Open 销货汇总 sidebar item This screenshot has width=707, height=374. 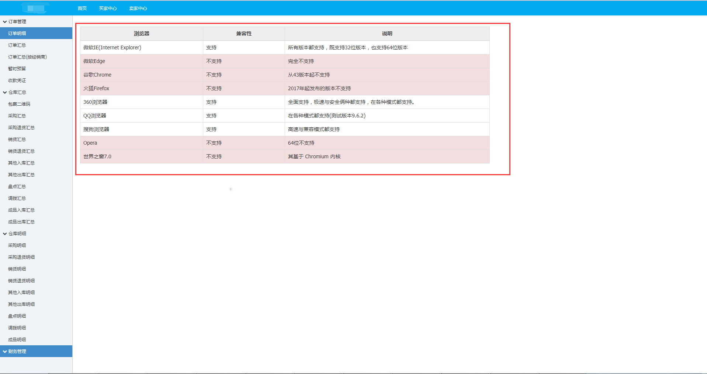[36, 139]
